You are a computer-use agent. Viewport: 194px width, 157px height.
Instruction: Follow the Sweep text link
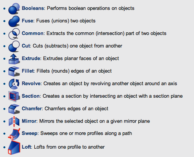tap(30, 133)
